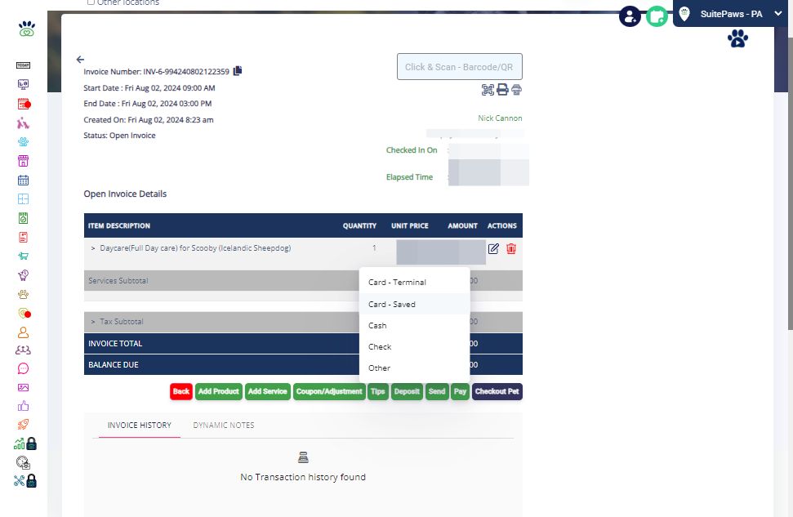Expand the Tax Subtotal row
793x517 pixels.
pyautogui.click(x=93, y=322)
